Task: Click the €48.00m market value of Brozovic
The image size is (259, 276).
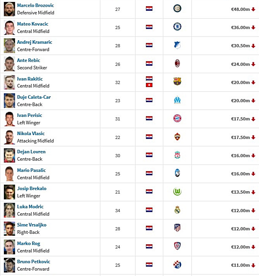Action: coord(240,9)
